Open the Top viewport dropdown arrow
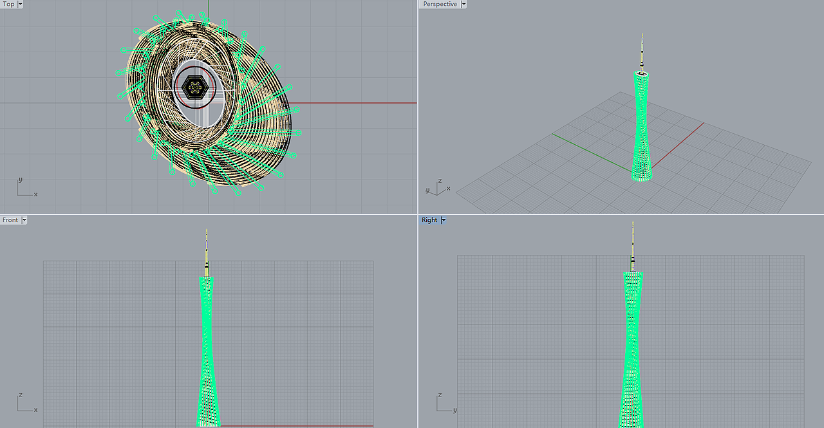Image resolution: width=824 pixels, height=428 pixels. pos(20,4)
